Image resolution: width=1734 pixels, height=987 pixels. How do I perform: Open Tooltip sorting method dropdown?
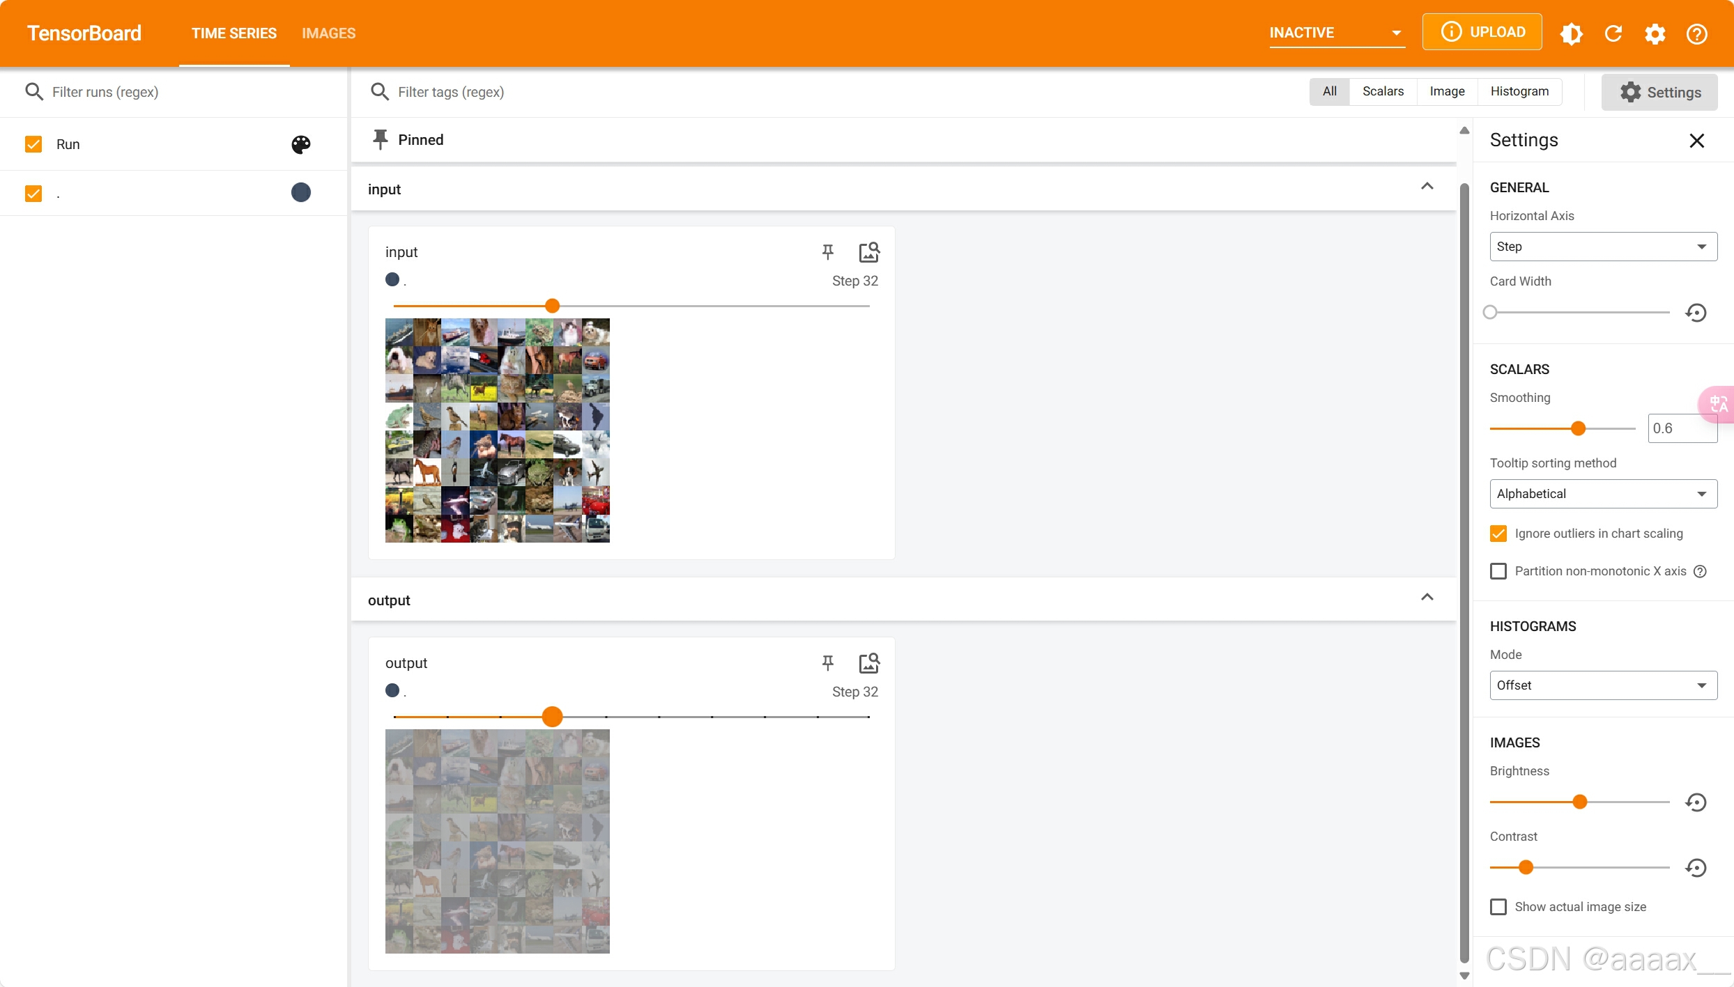coord(1603,494)
